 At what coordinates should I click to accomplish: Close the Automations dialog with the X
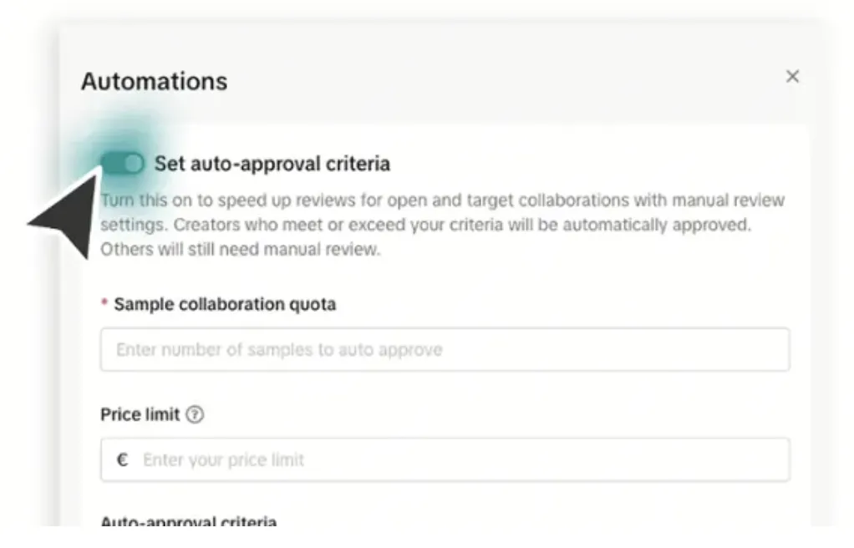tap(792, 77)
